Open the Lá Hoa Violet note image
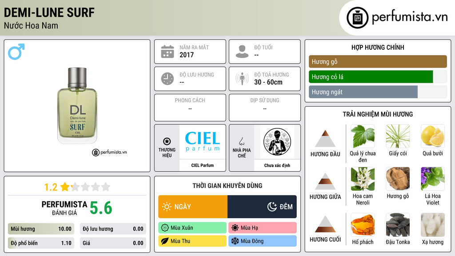This screenshot has height=256, width=455. (x=433, y=179)
